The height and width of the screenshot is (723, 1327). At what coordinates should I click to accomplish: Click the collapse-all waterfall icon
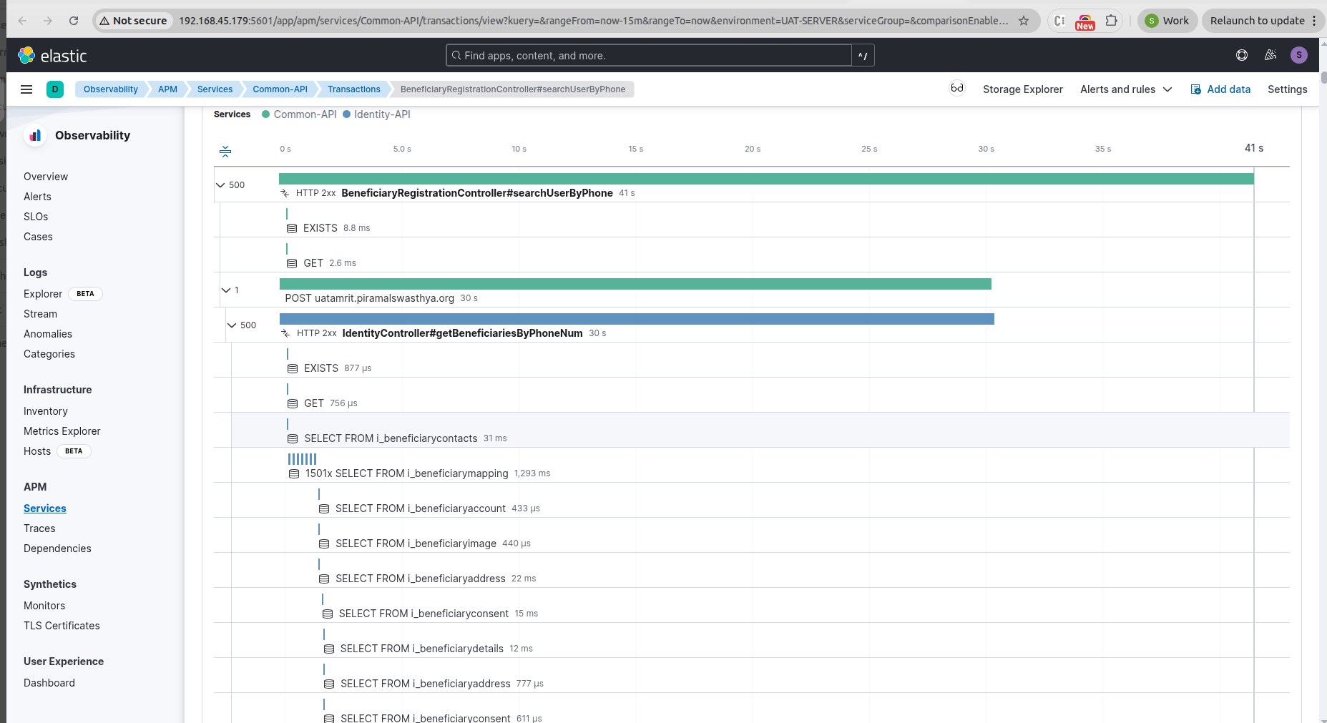tap(225, 151)
